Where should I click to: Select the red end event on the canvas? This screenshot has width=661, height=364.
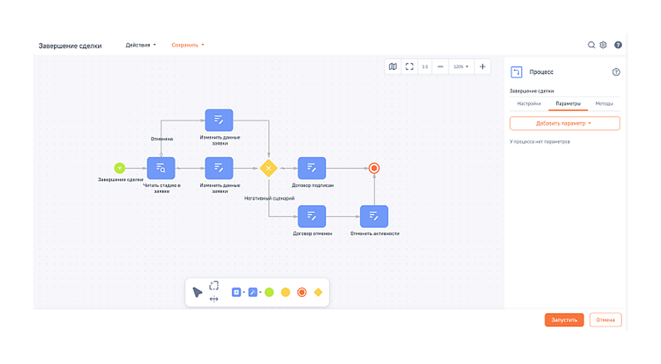[374, 168]
